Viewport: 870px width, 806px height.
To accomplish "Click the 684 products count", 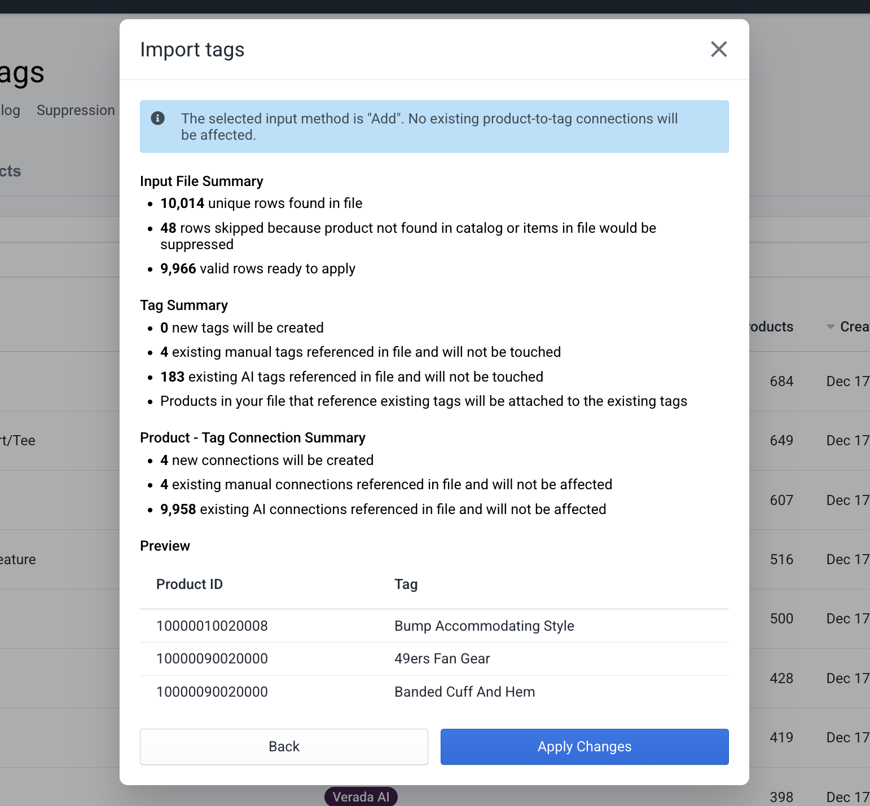I will click(x=781, y=382).
